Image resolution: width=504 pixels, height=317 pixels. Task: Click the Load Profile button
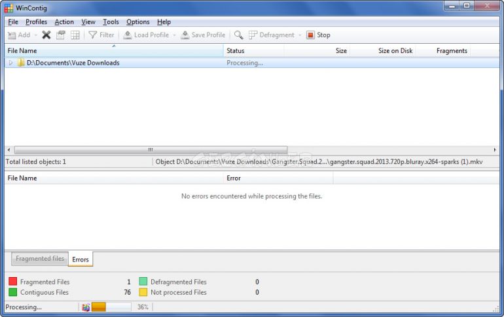pos(146,35)
